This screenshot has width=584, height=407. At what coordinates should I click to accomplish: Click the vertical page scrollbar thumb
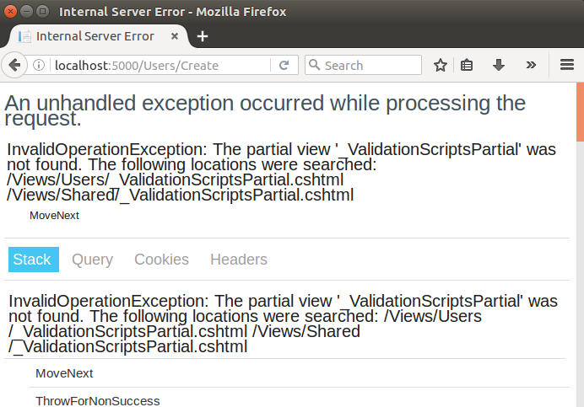pos(580,111)
